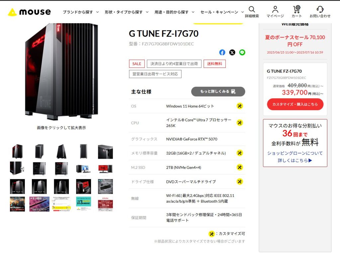
Task: Go to the mouse logo homepage
Action: click(x=29, y=12)
